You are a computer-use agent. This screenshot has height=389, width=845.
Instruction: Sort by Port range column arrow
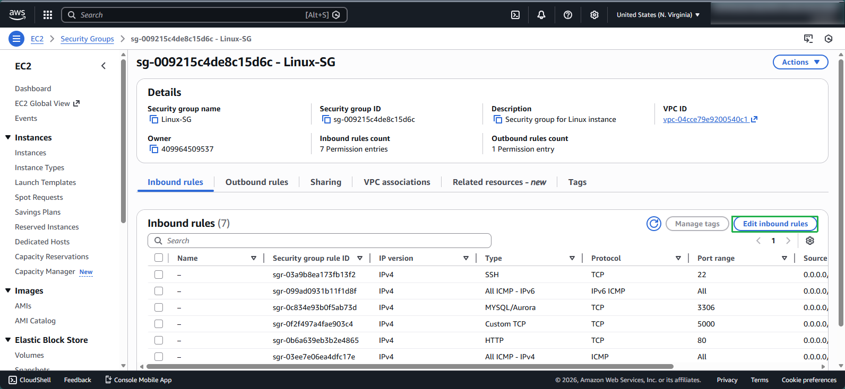tap(784, 258)
